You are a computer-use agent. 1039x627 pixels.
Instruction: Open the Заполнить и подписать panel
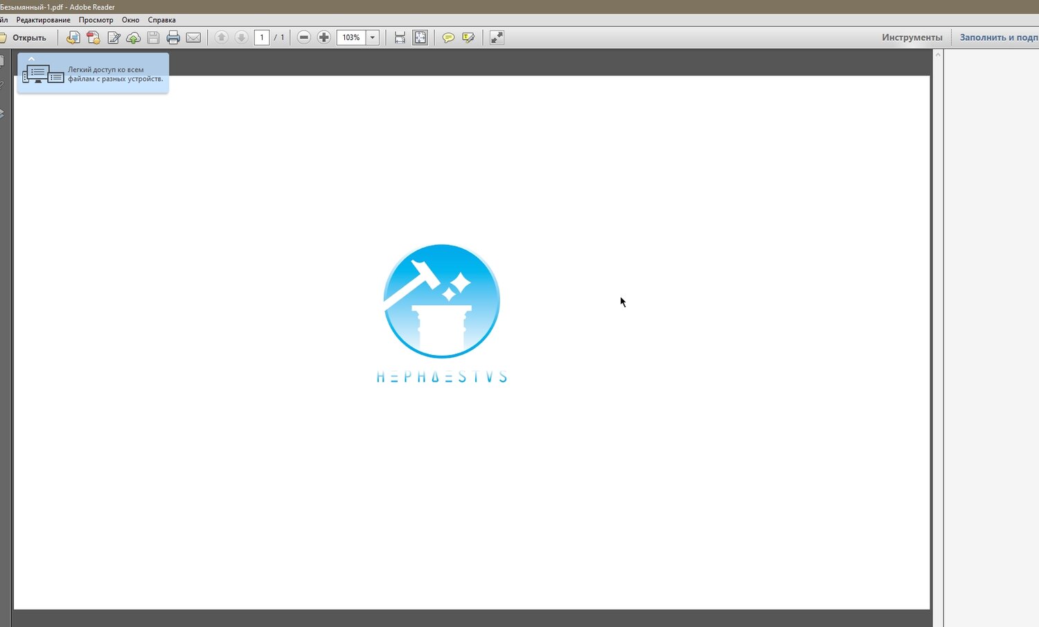pyautogui.click(x=999, y=37)
